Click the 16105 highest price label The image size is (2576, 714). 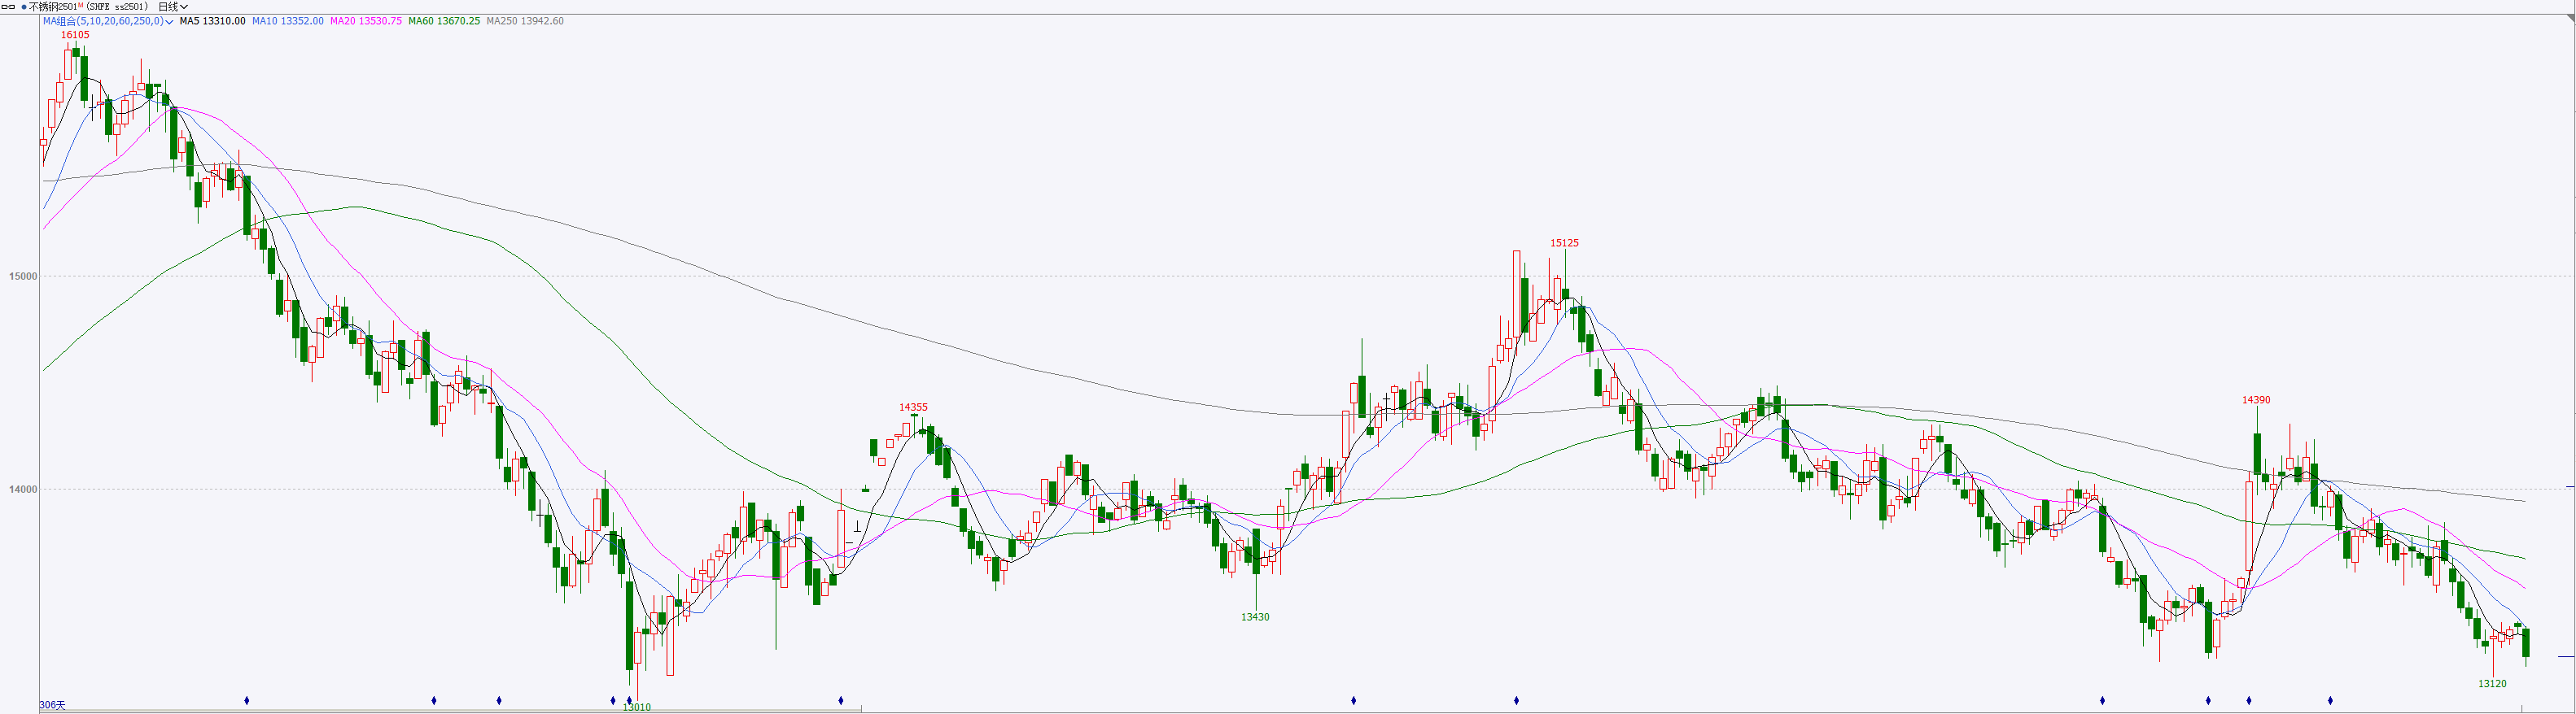[x=75, y=35]
